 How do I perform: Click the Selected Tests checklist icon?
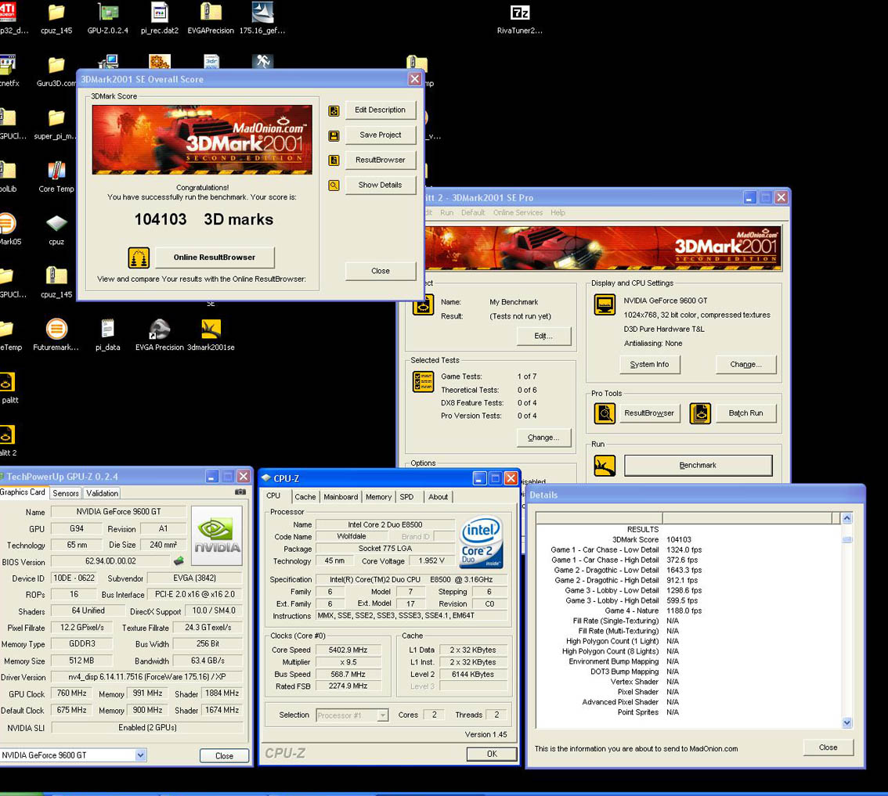(x=423, y=382)
